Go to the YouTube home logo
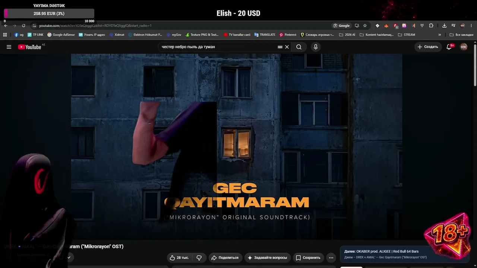The height and width of the screenshot is (268, 477). click(x=29, y=47)
